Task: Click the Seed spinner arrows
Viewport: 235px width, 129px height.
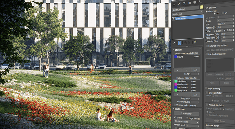Action: (233, 19)
